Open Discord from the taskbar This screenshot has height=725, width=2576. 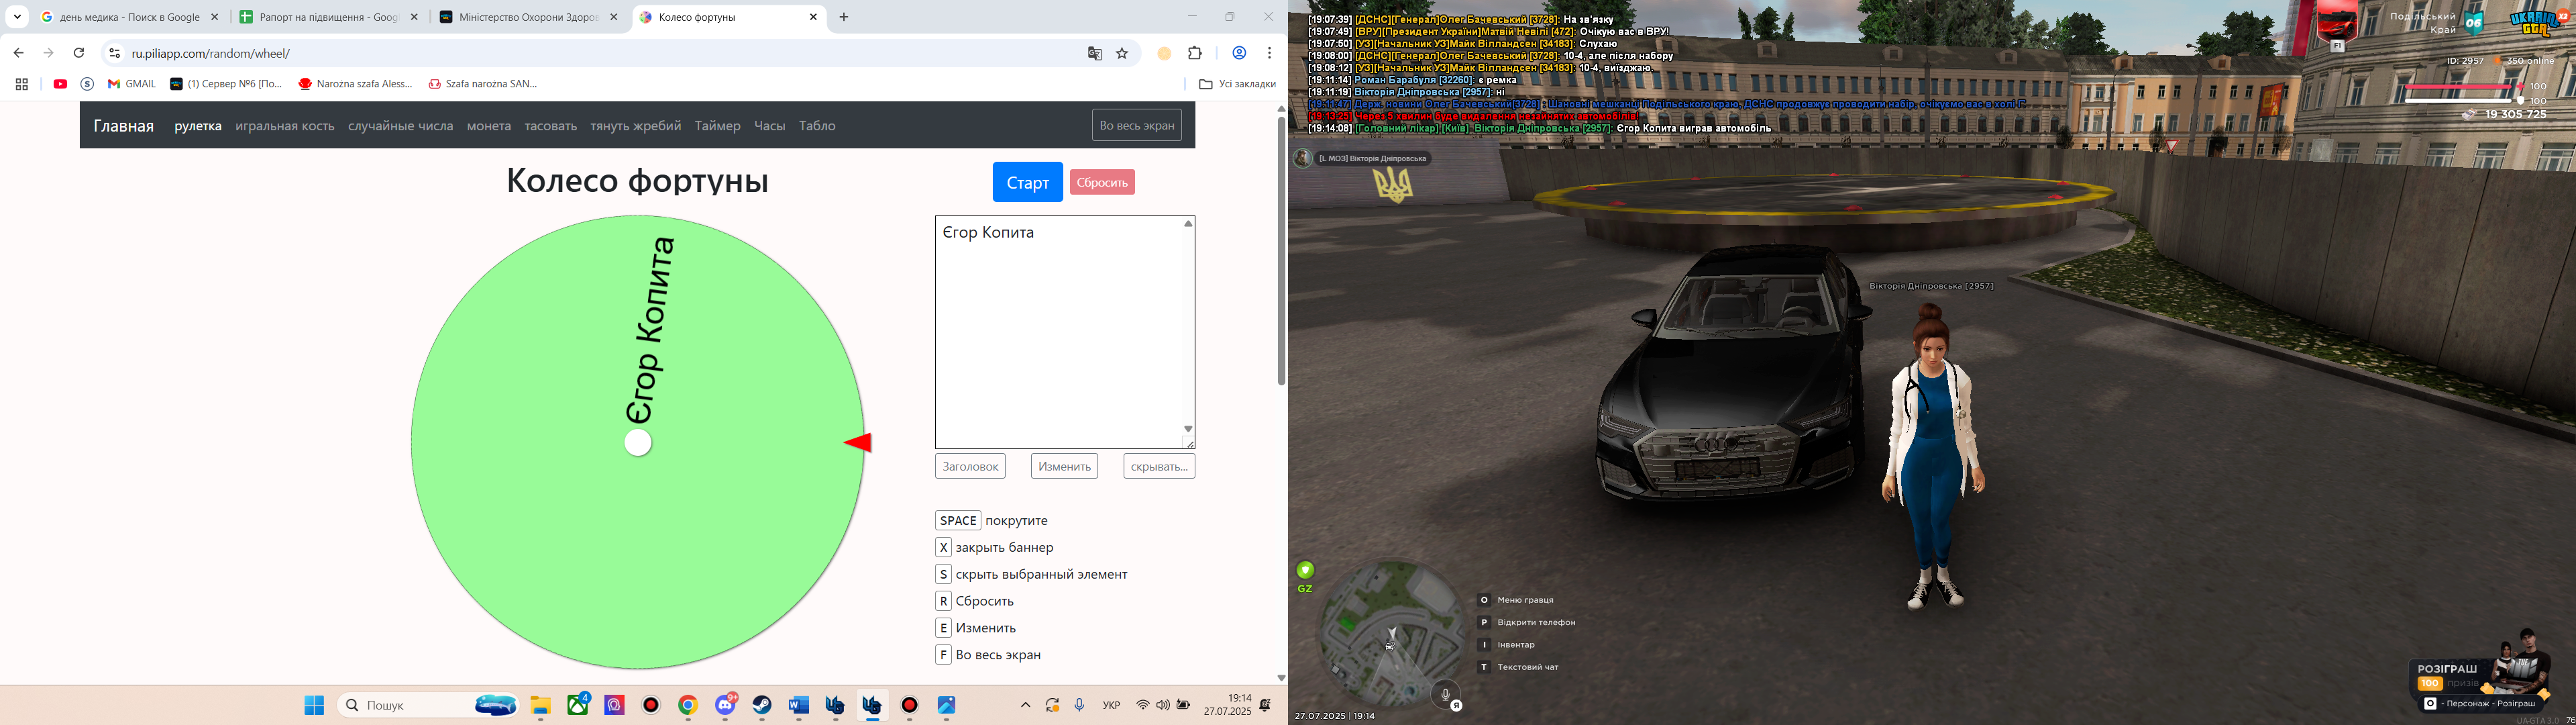pyautogui.click(x=725, y=706)
